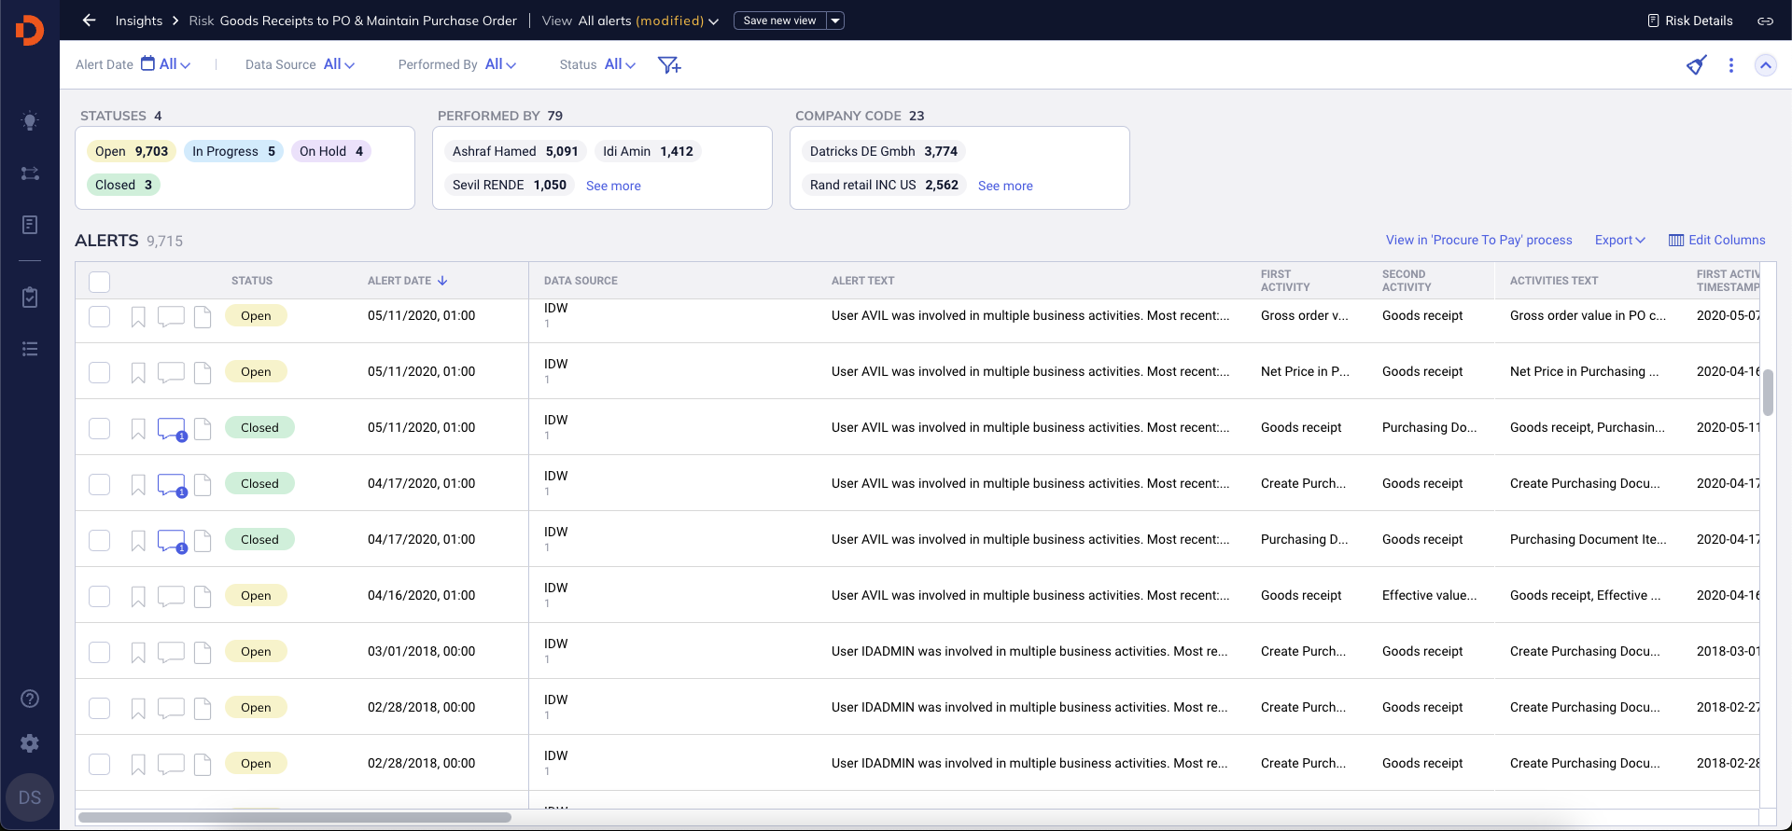Open Risk Details
Screen dimensions: 1792x831
point(1690,21)
